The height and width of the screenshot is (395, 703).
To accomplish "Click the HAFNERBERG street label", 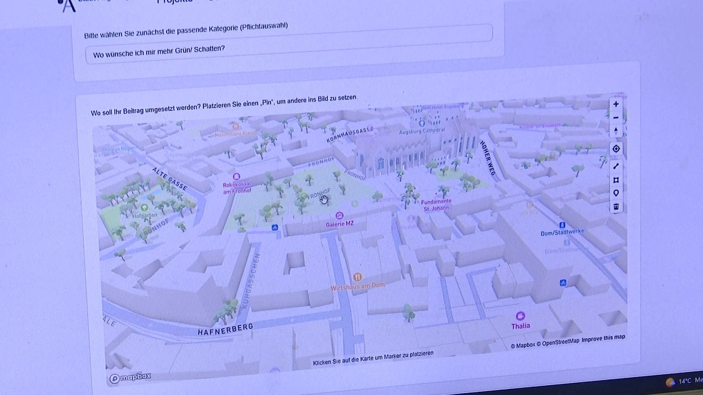I will point(226,329).
